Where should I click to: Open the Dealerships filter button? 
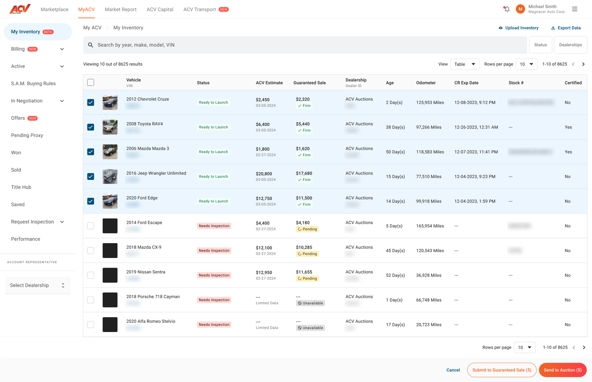(x=571, y=45)
